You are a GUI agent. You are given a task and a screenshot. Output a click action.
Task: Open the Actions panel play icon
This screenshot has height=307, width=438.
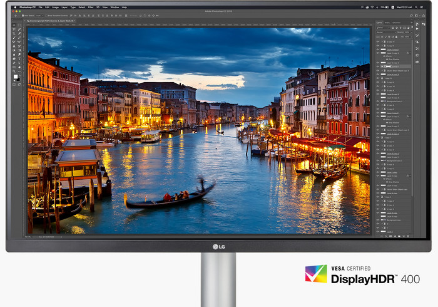(x=417, y=29)
